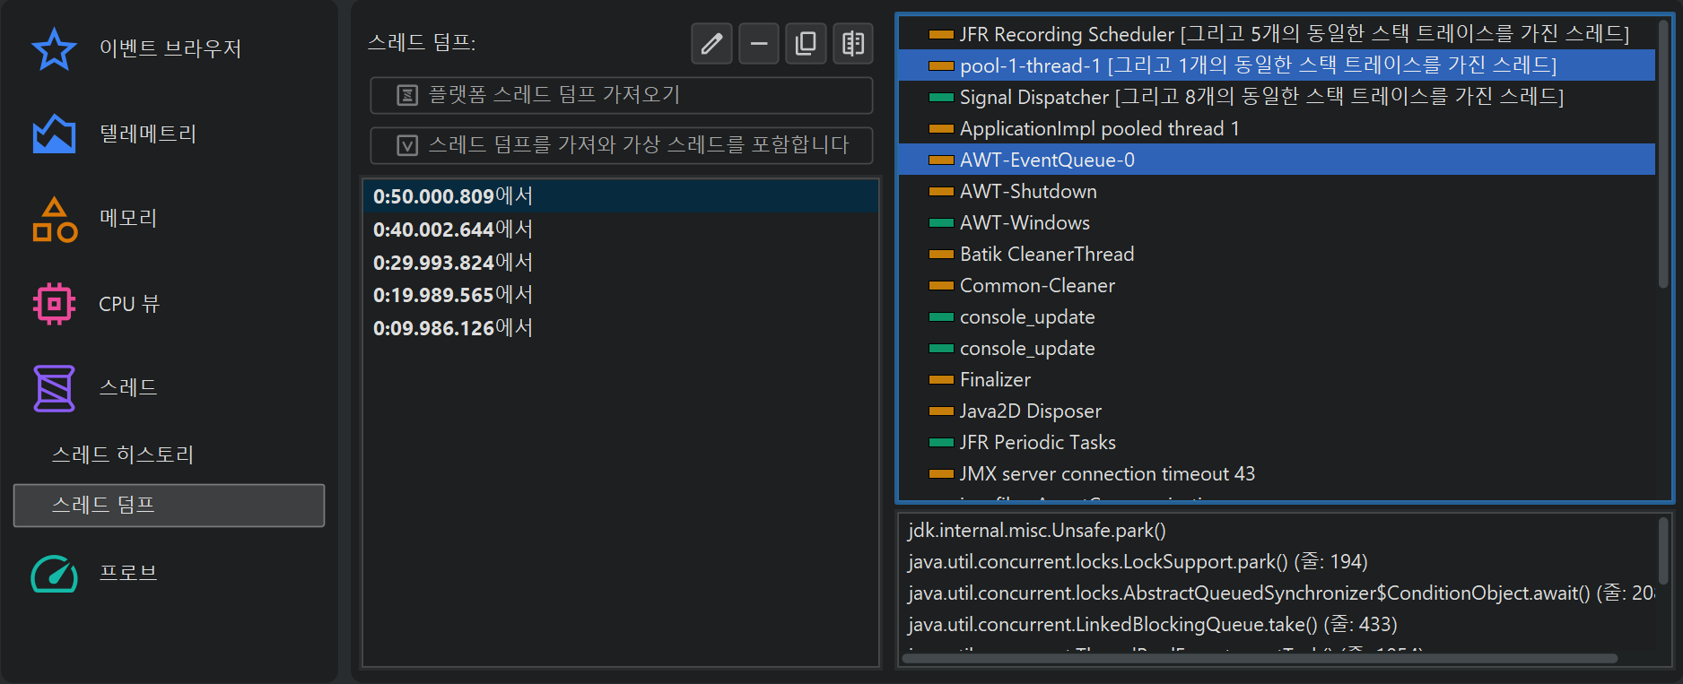Select the Signal Dispatcher thread group
Viewport: 1683px width, 684px height.
point(1260,97)
